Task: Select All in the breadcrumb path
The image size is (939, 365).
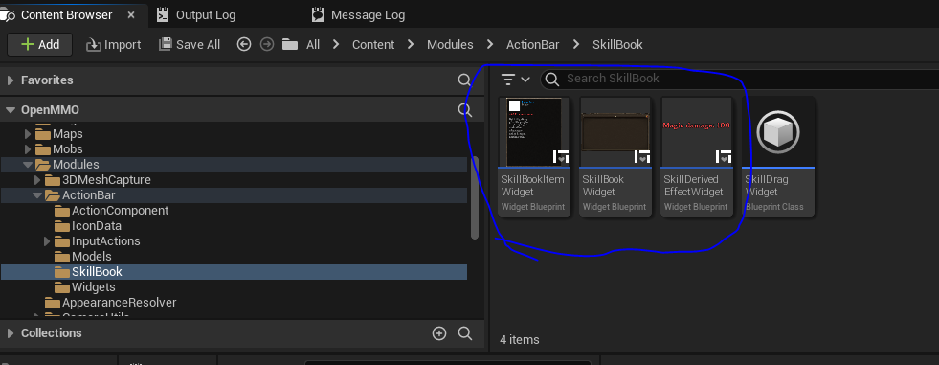Action: 313,44
